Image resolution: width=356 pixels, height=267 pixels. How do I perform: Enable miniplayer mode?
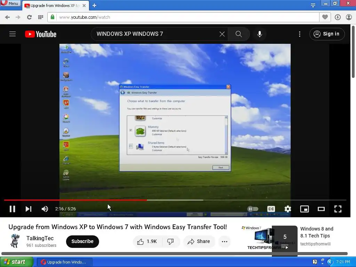coord(305,209)
